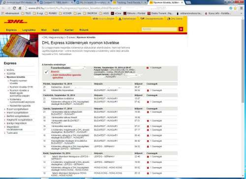Open the pix bookmark folder
Image resolution: width=246 pixels, height=179 pixels.
[x=77, y=13]
